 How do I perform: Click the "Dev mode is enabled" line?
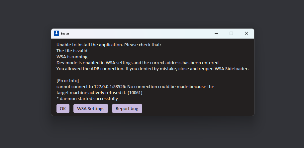coord(138,63)
